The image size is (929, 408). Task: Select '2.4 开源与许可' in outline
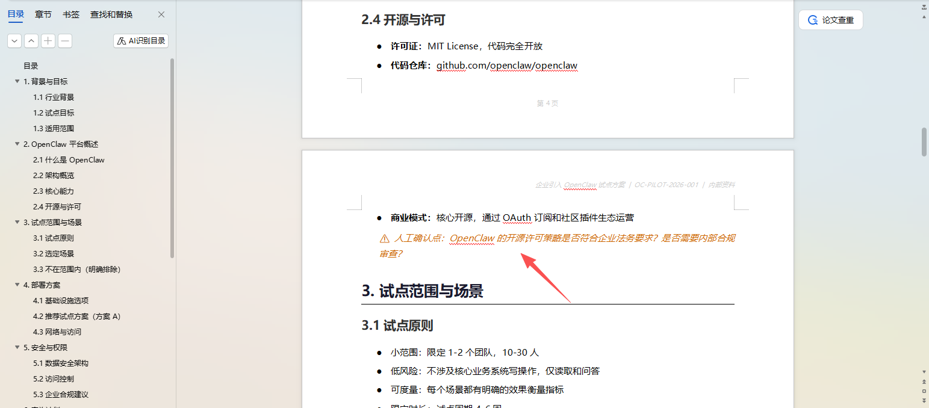click(x=57, y=207)
